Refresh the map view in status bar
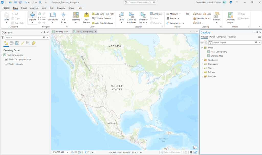This screenshot has height=155, width=262. click(196, 152)
